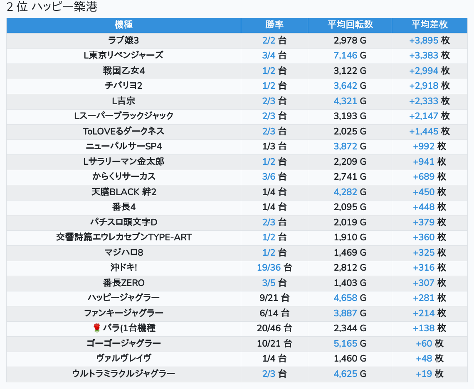Click the 2 位 ハッピー築港 heading
474x389 pixels.
pyautogui.click(x=52, y=7)
